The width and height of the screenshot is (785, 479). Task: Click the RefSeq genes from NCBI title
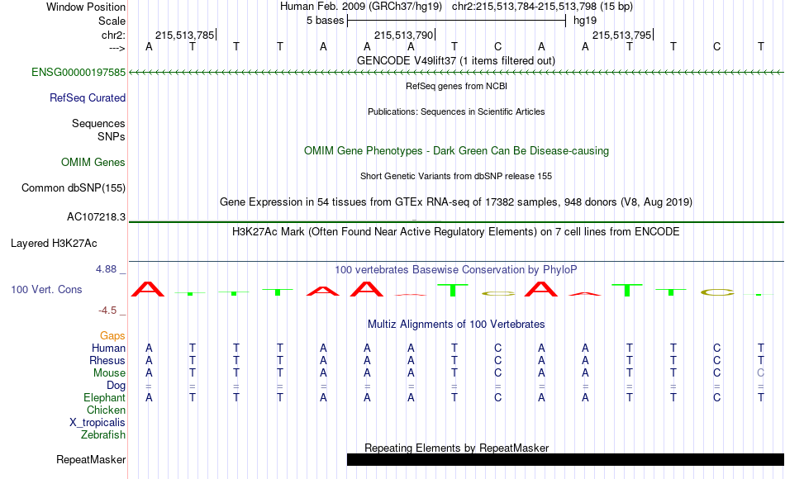(x=456, y=86)
